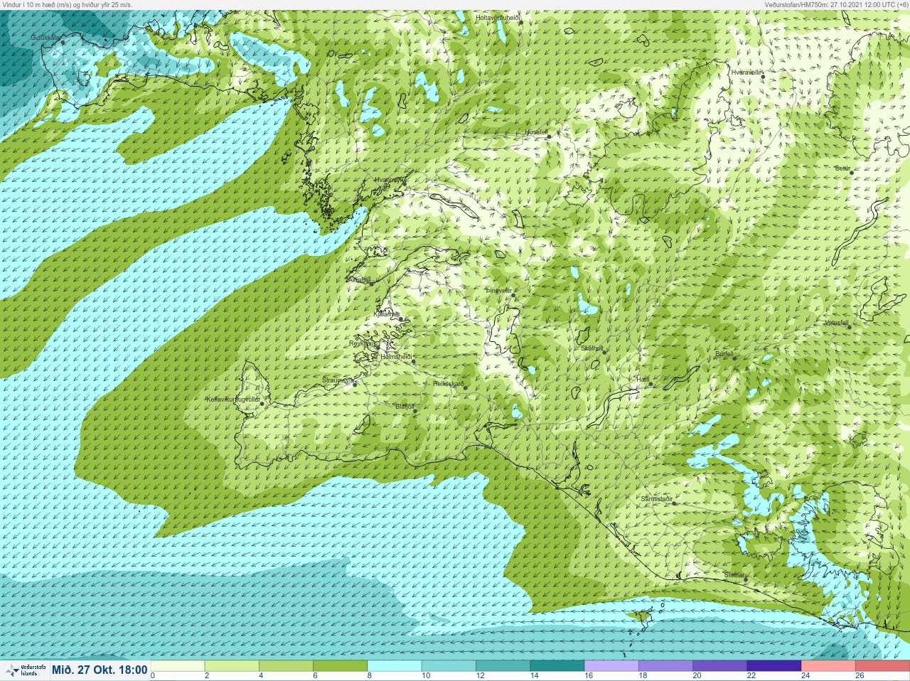Click the Skálholt station label
The image size is (910, 681).
591,348
